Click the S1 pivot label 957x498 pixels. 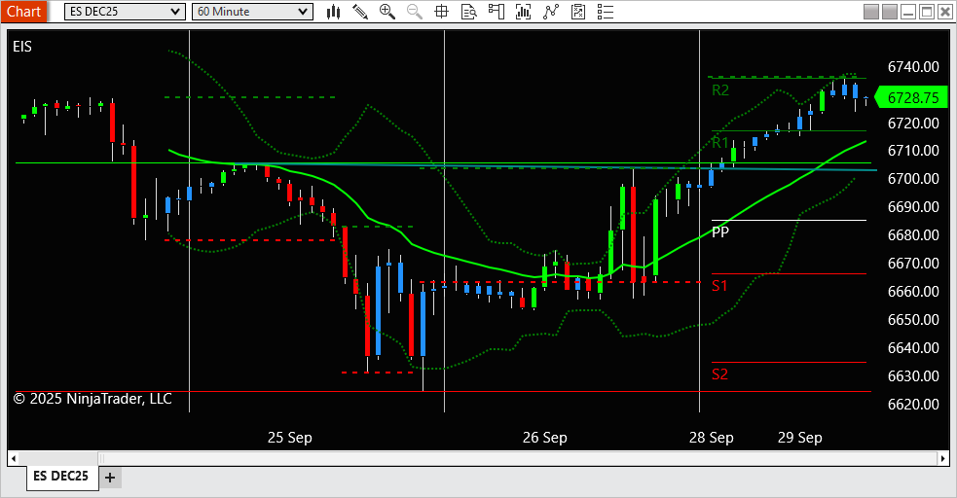[x=719, y=285]
